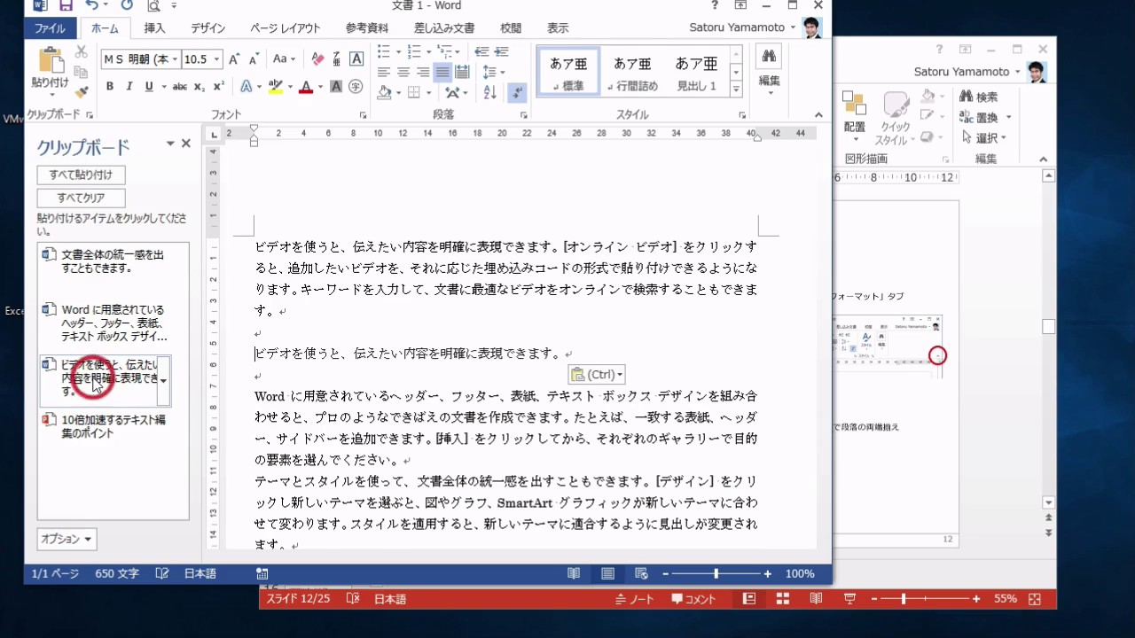Switch to the ページ レイアウト tab
This screenshot has width=1135, height=638.
285,28
